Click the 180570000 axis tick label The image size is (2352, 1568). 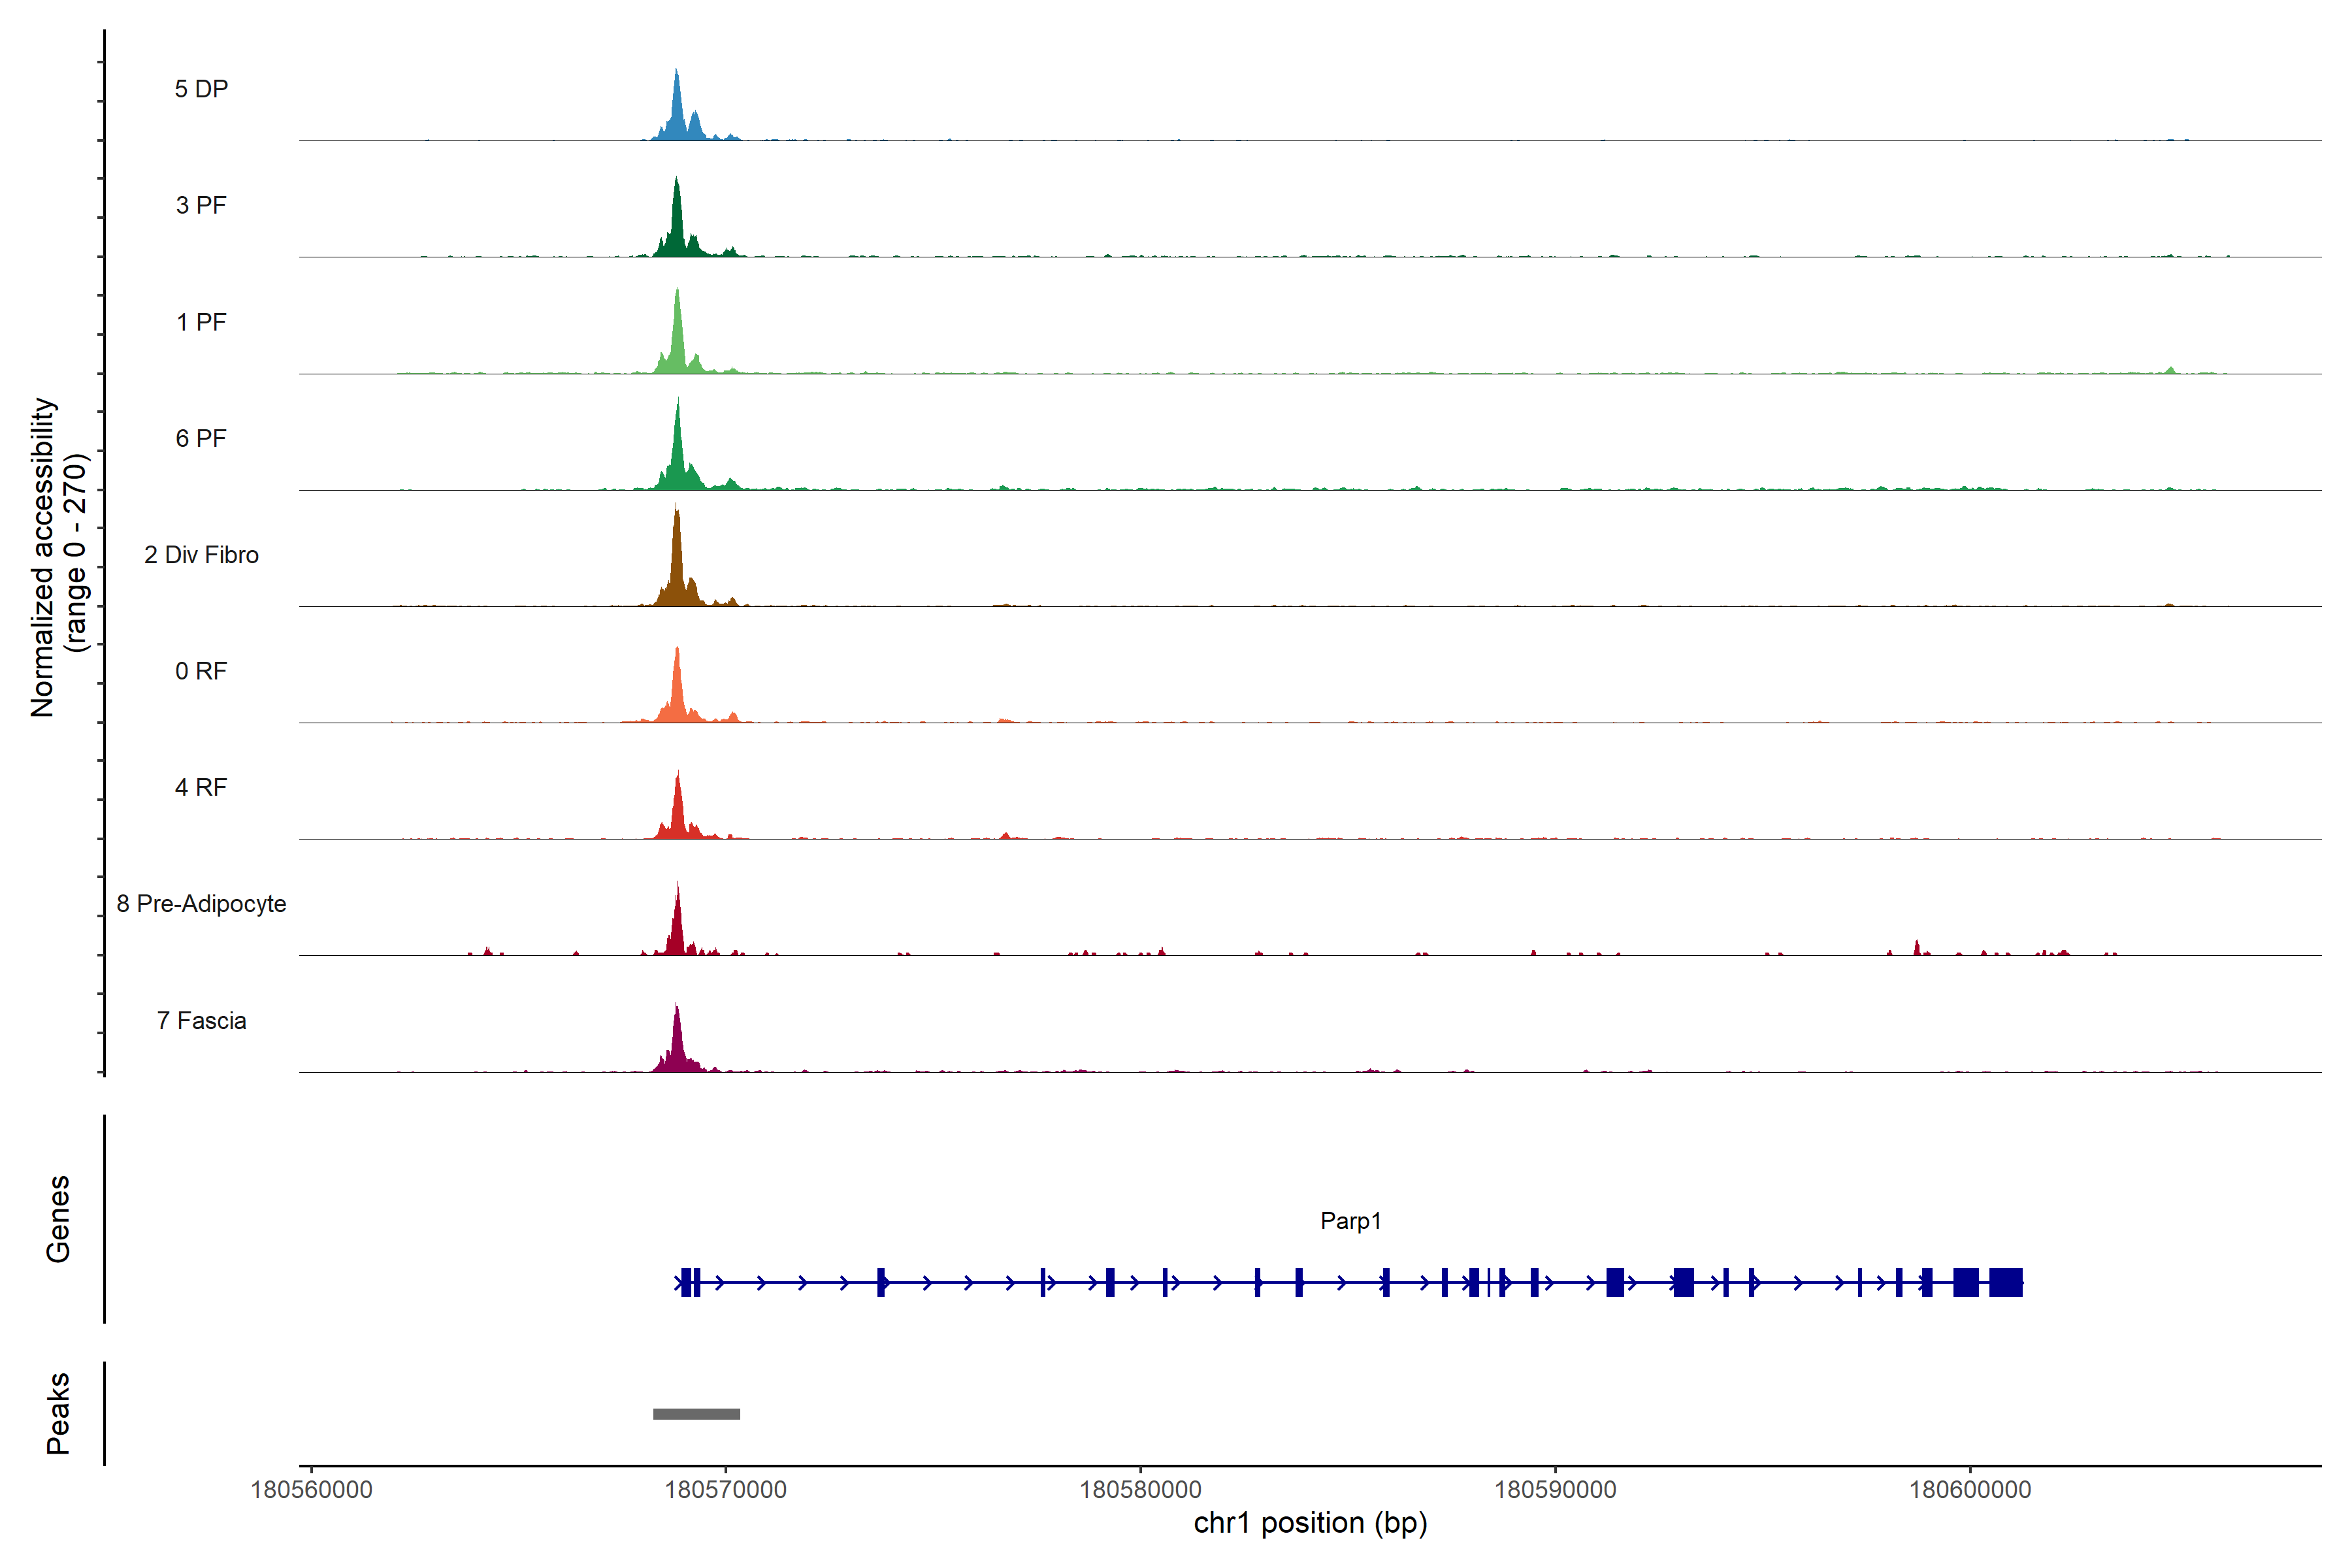[725, 1489]
